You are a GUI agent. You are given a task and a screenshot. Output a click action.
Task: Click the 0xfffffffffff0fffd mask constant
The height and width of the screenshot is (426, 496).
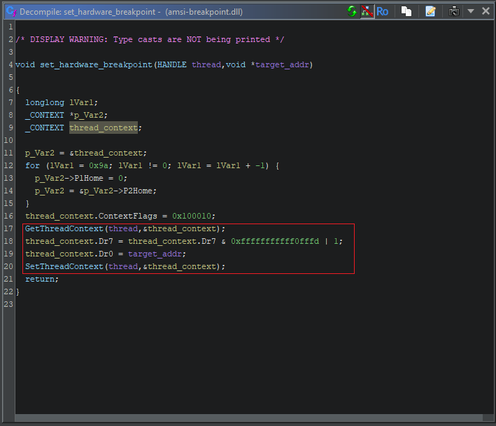coord(275,241)
